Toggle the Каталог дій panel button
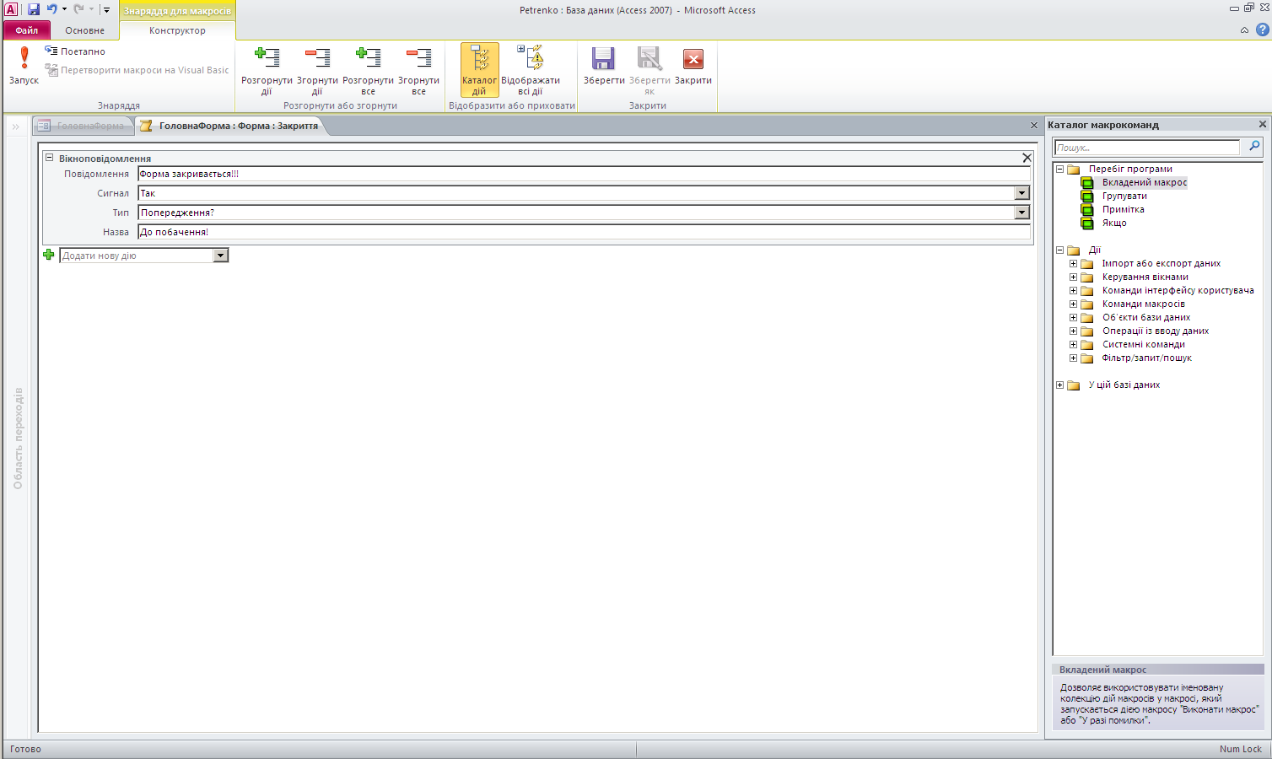 tap(479, 69)
